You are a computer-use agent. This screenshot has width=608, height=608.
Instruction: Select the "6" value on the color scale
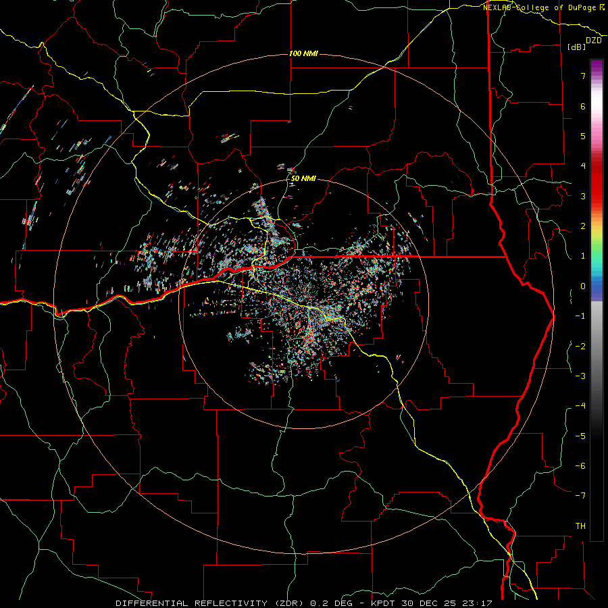point(583,106)
